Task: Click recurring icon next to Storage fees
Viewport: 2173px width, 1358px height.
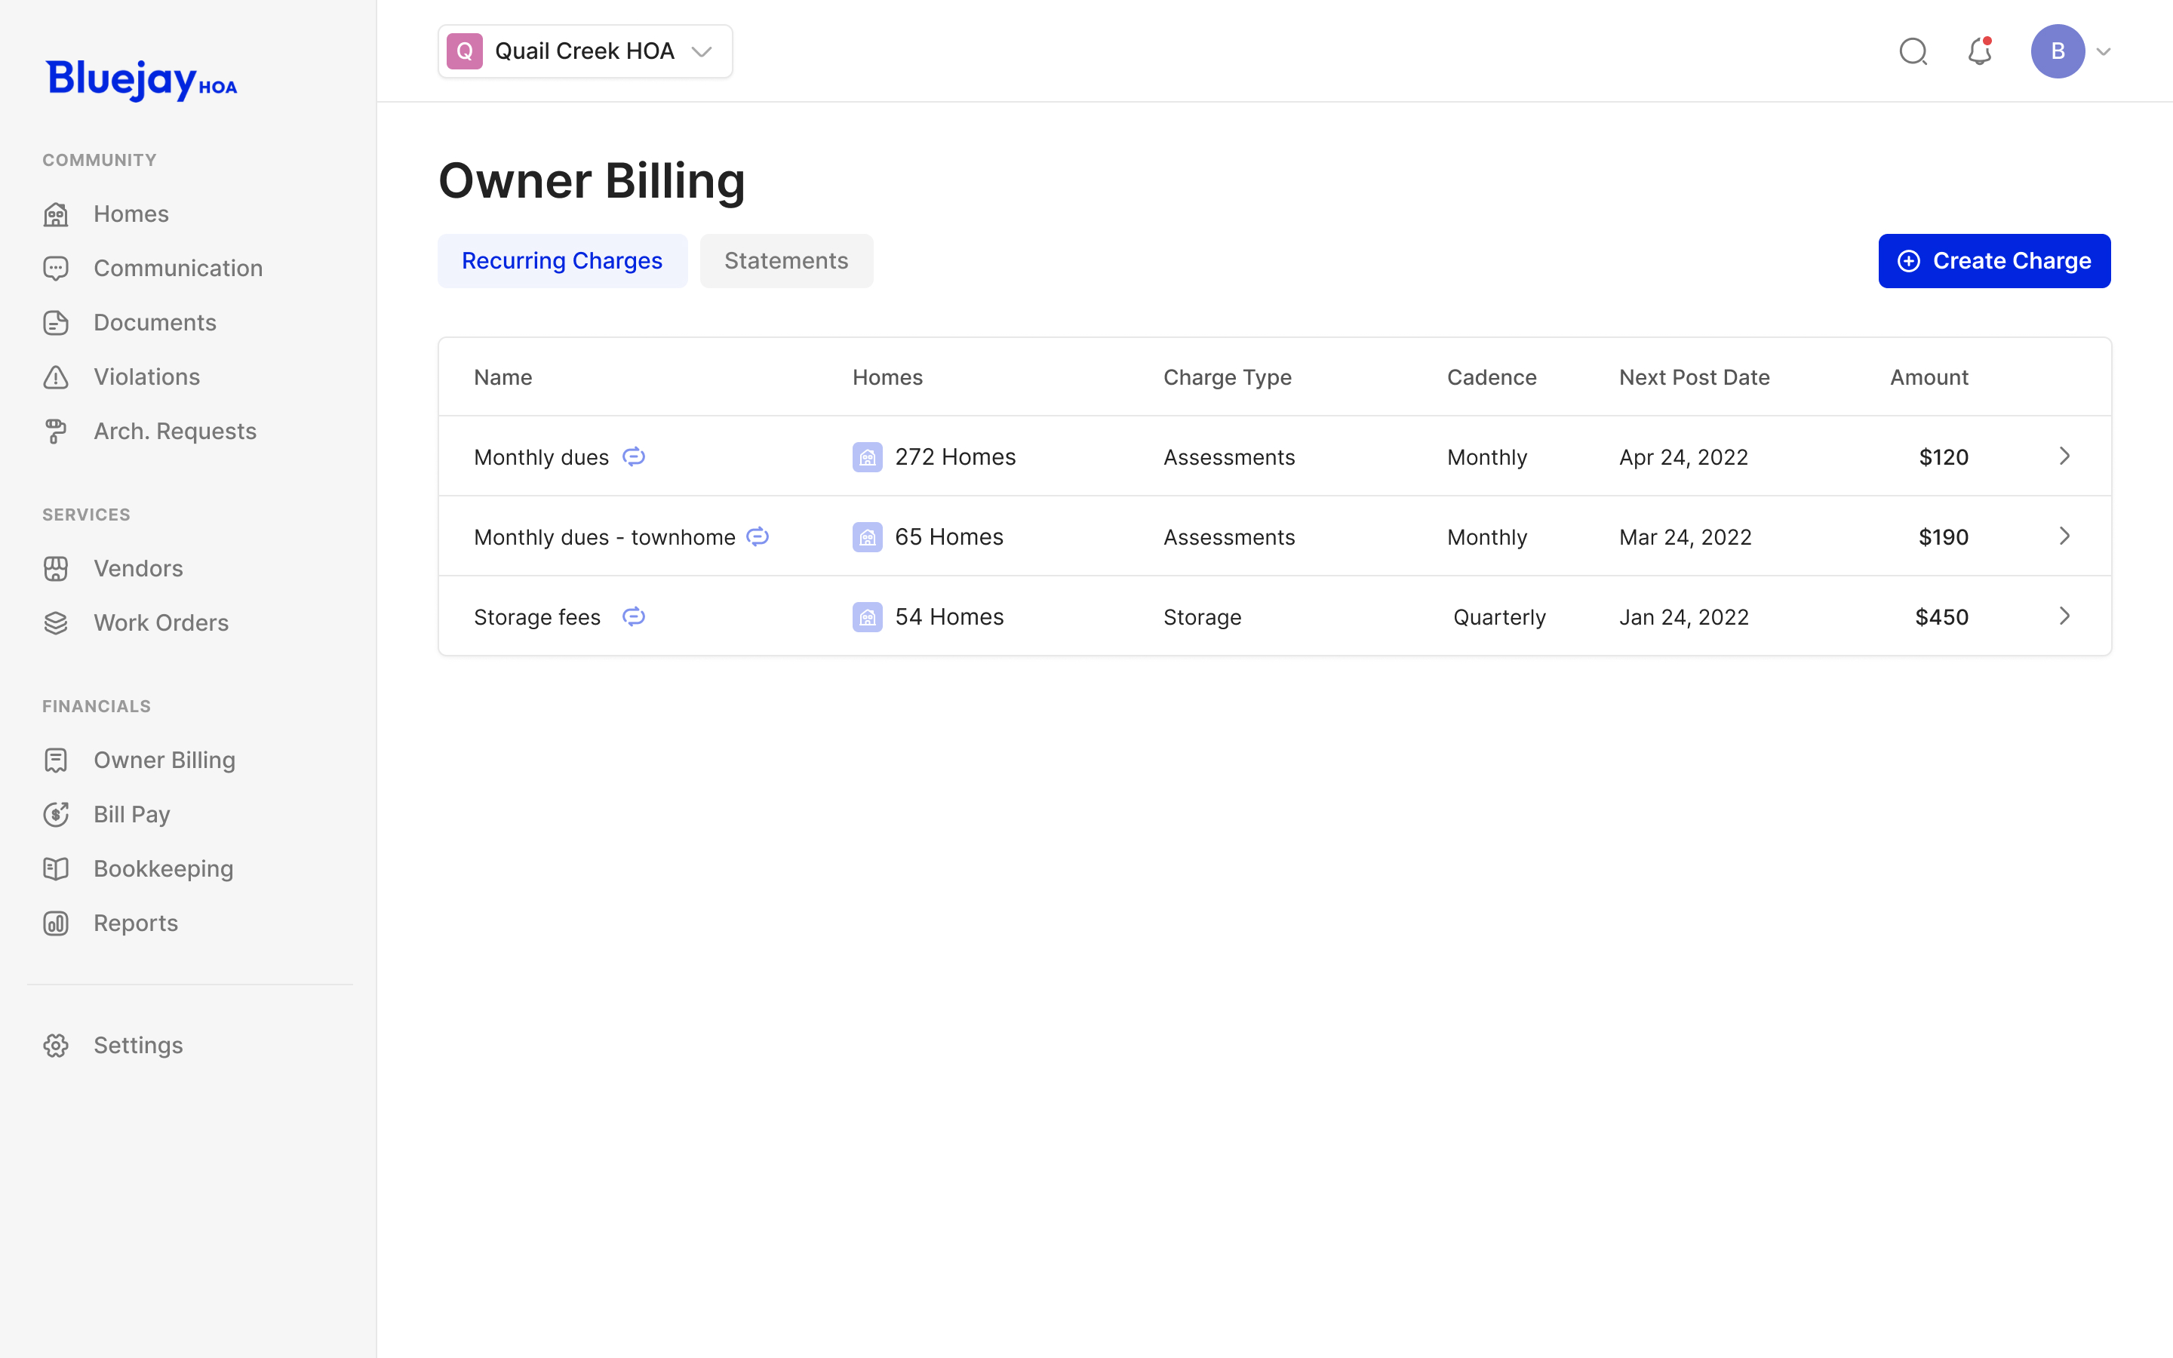Action: (634, 616)
